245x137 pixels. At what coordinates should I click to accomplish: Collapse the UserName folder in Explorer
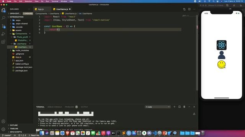click(20, 44)
